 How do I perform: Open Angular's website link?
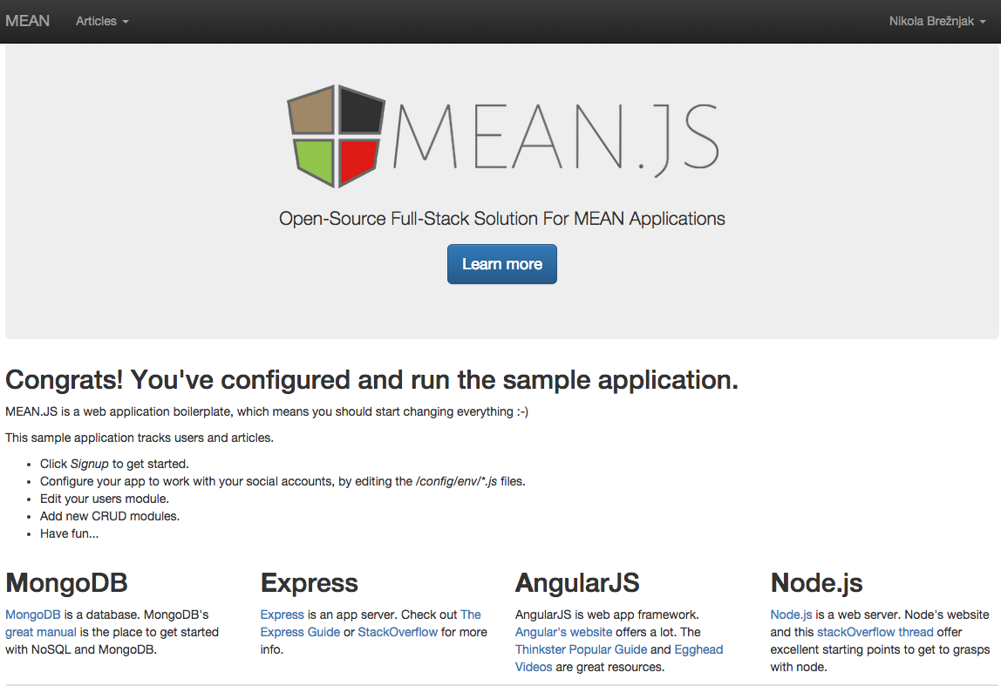[563, 632]
